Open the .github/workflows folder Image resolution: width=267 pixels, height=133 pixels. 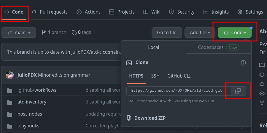point(37,90)
